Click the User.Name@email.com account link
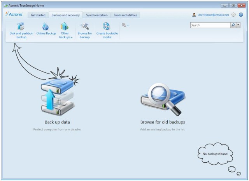 (213, 15)
